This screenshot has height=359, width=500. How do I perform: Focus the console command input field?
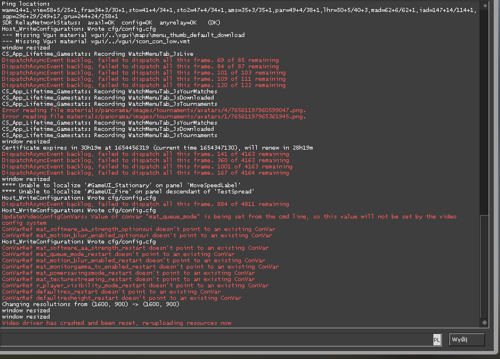tap(216, 340)
